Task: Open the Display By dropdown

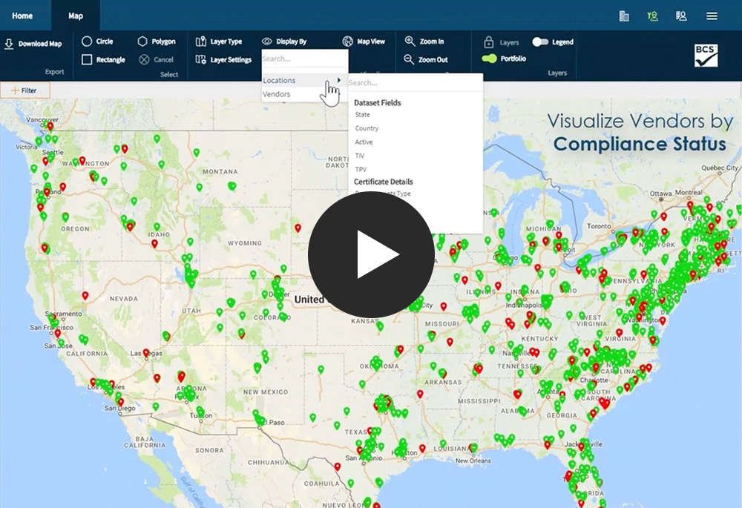Action: click(x=284, y=42)
